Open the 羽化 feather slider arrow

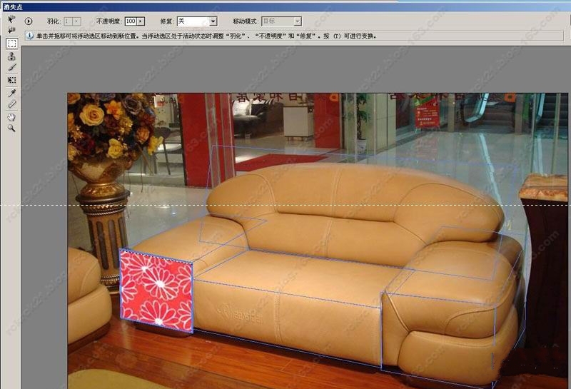tap(76, 21)
